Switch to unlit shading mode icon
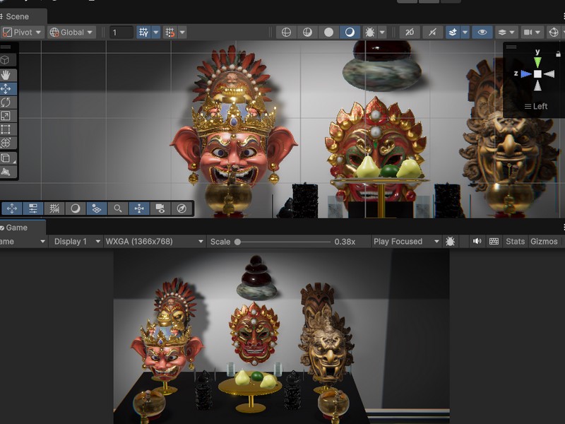 click(329, 33)
